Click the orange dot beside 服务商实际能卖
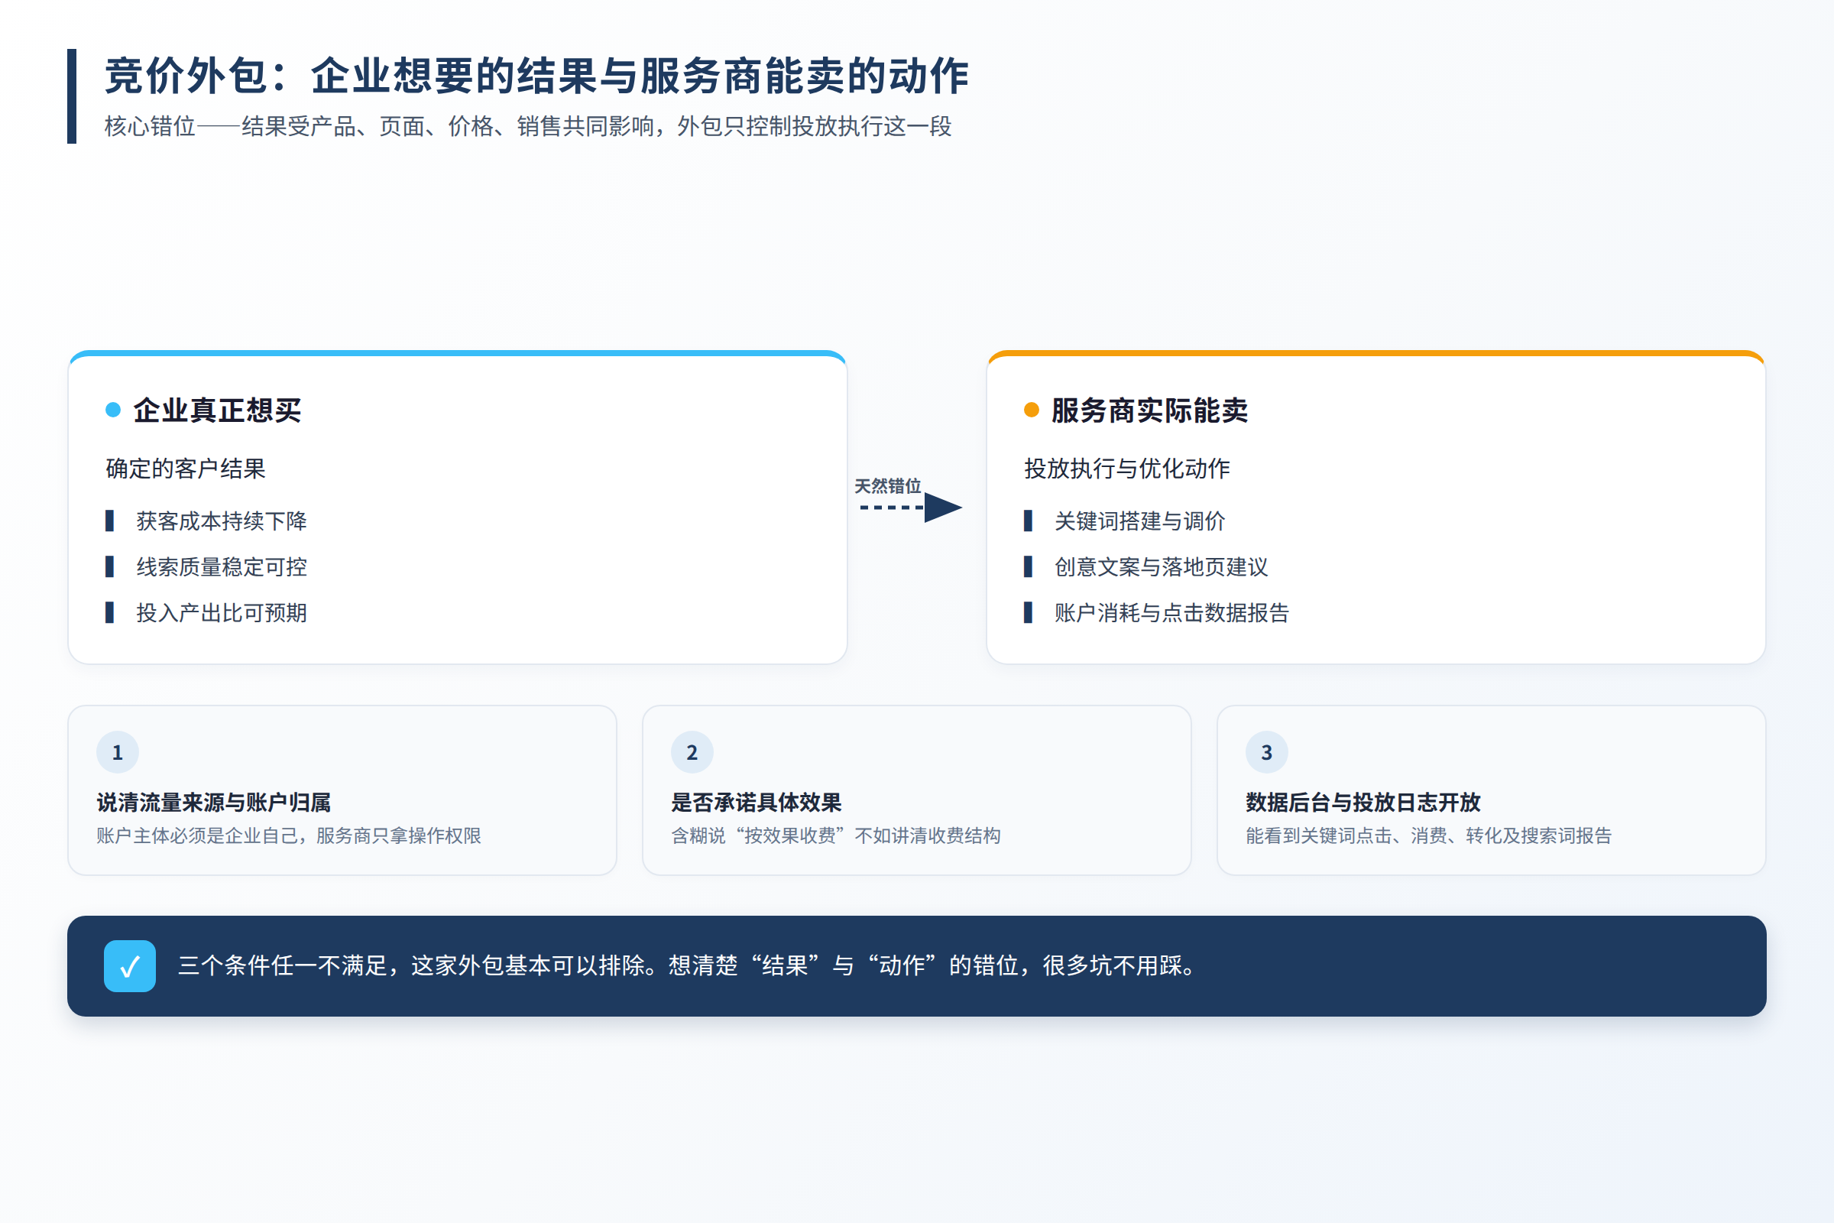This screenshot has width=1834, height=1223. (1031, 410)
